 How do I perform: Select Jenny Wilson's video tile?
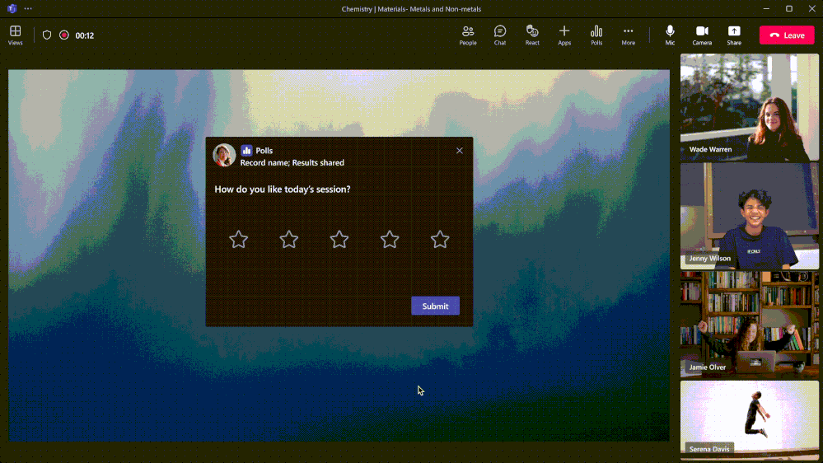tap(749, 217)
